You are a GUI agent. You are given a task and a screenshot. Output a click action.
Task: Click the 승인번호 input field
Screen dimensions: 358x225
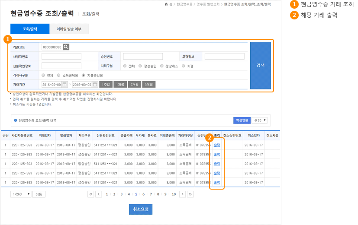click(143, 57)
